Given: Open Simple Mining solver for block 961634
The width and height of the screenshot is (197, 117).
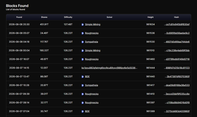Looking at the screenshot, I should pyautogui.click(x=93, y=24).
